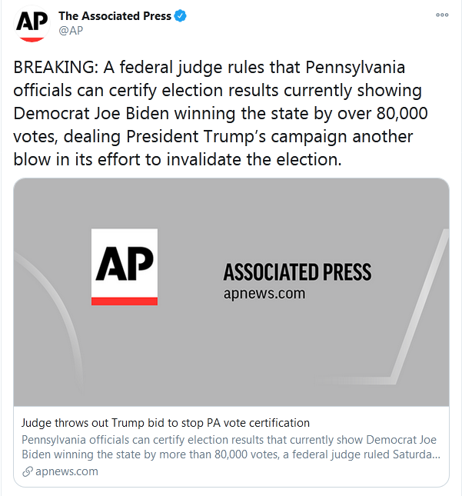Click the ASSOCIATED PRESS wordmark in the card
462x496 pixels.
pos(297,272)
